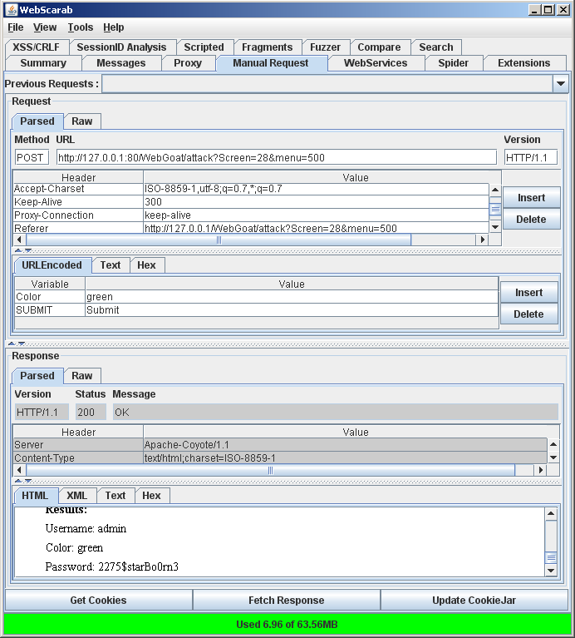Click the HTML response view scroll-down arrow

551,570
